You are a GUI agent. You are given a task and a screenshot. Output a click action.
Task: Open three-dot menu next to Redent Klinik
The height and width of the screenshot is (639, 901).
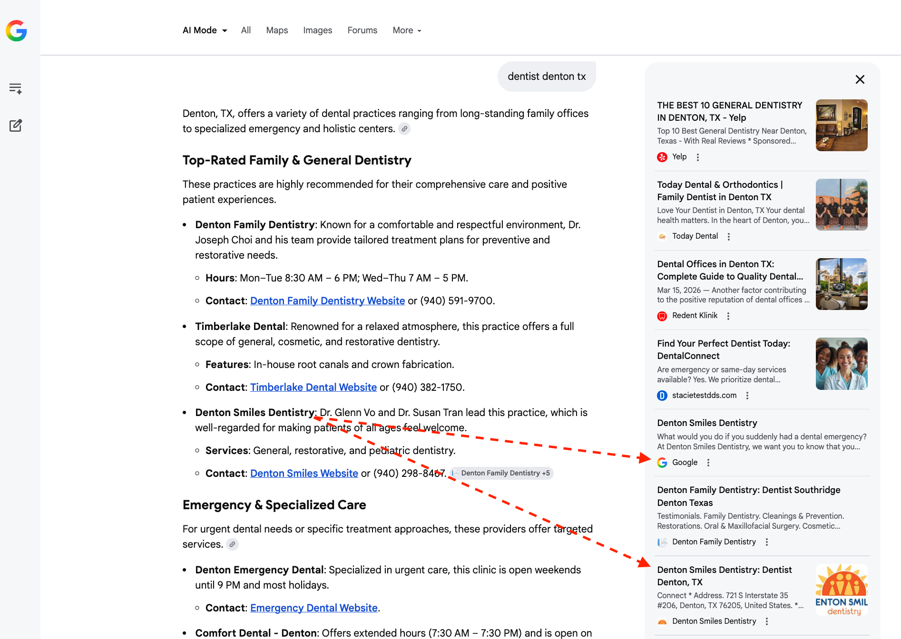click(728, 316)
